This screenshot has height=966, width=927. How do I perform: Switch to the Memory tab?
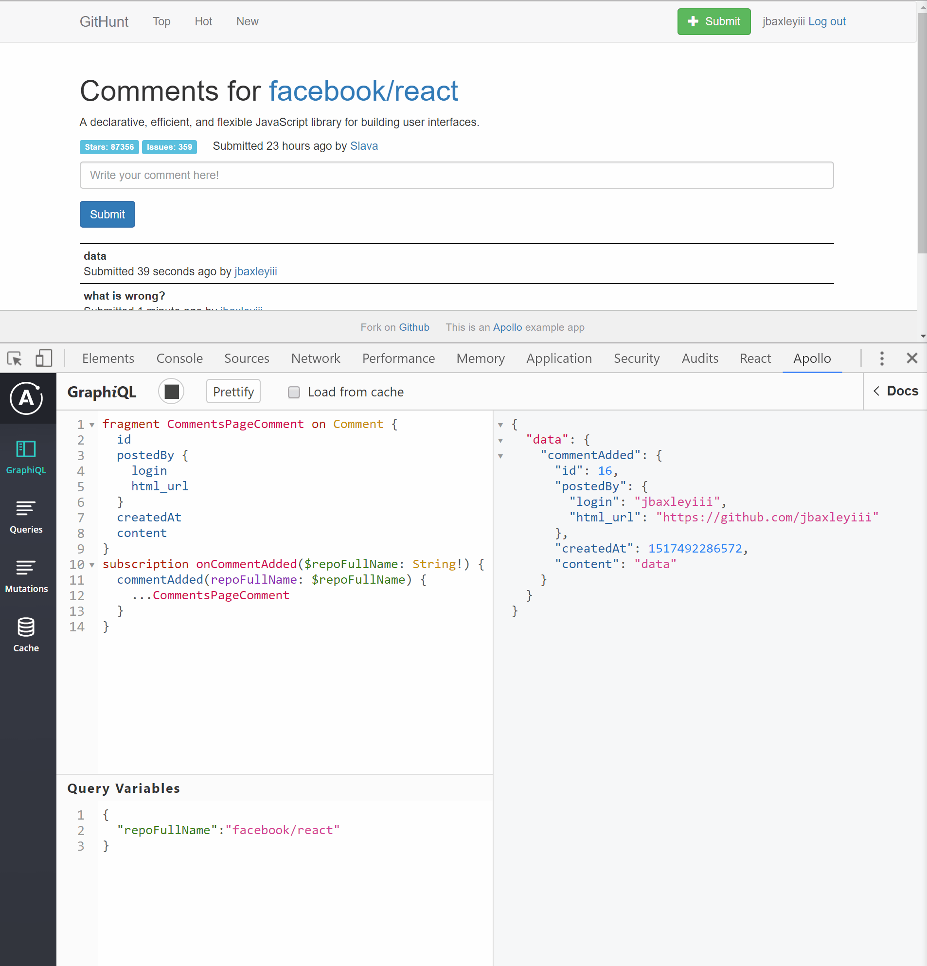pyautogui.click(x=481, y=358)
